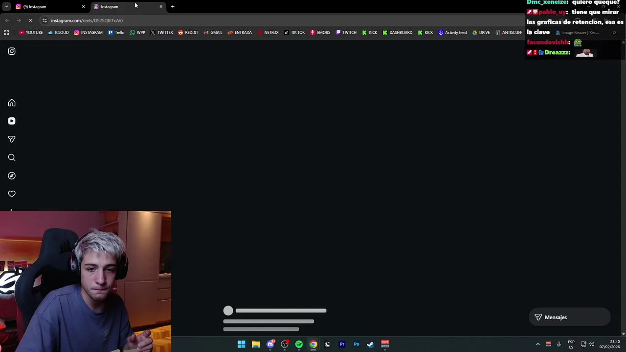Open the network tray icon
Viewport: 626px width, 352px height.
[583, 344]
